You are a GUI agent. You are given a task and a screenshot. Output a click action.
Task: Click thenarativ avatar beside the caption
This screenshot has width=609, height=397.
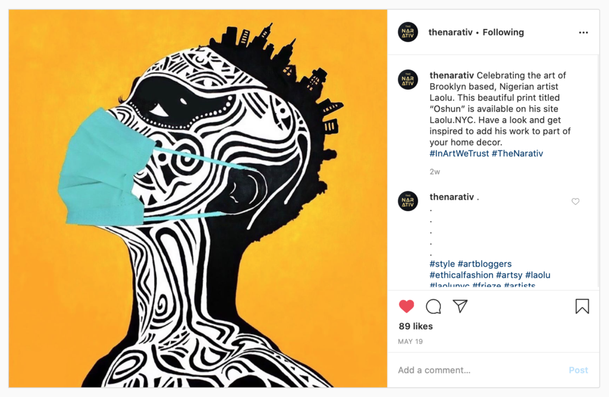[408, 79]
